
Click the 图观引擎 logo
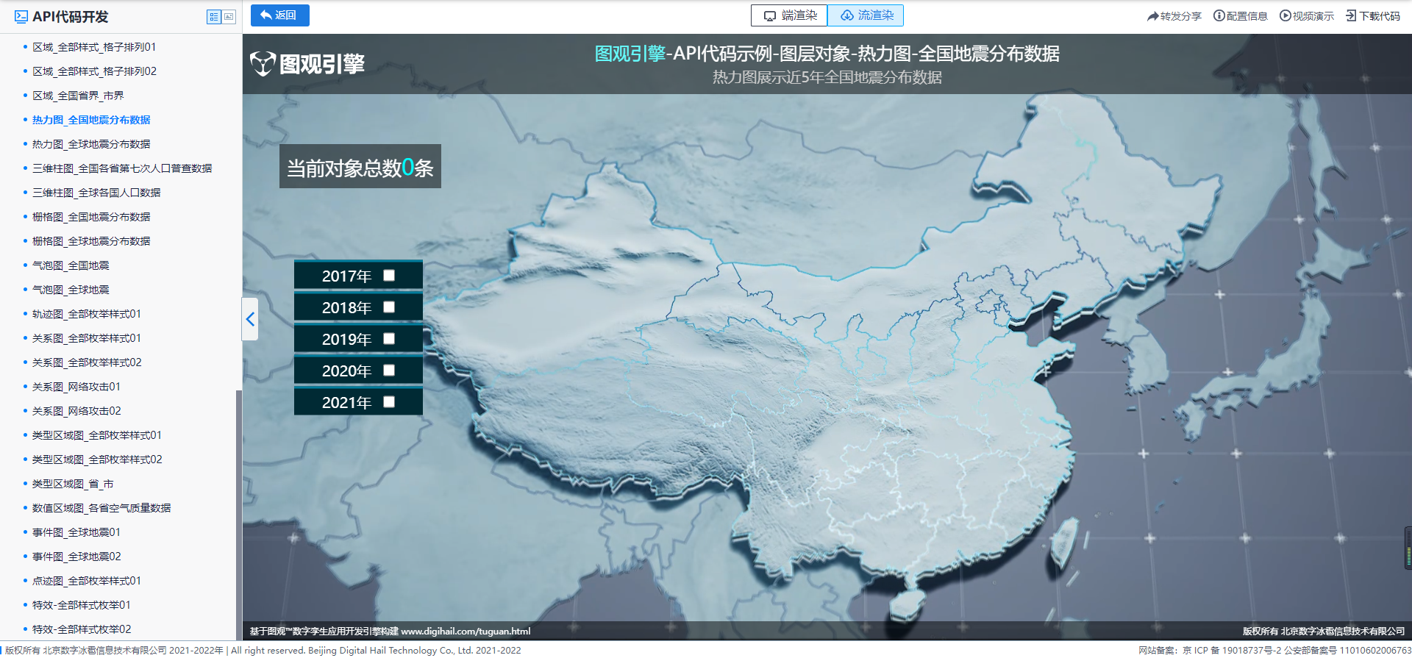coord(307,64)
